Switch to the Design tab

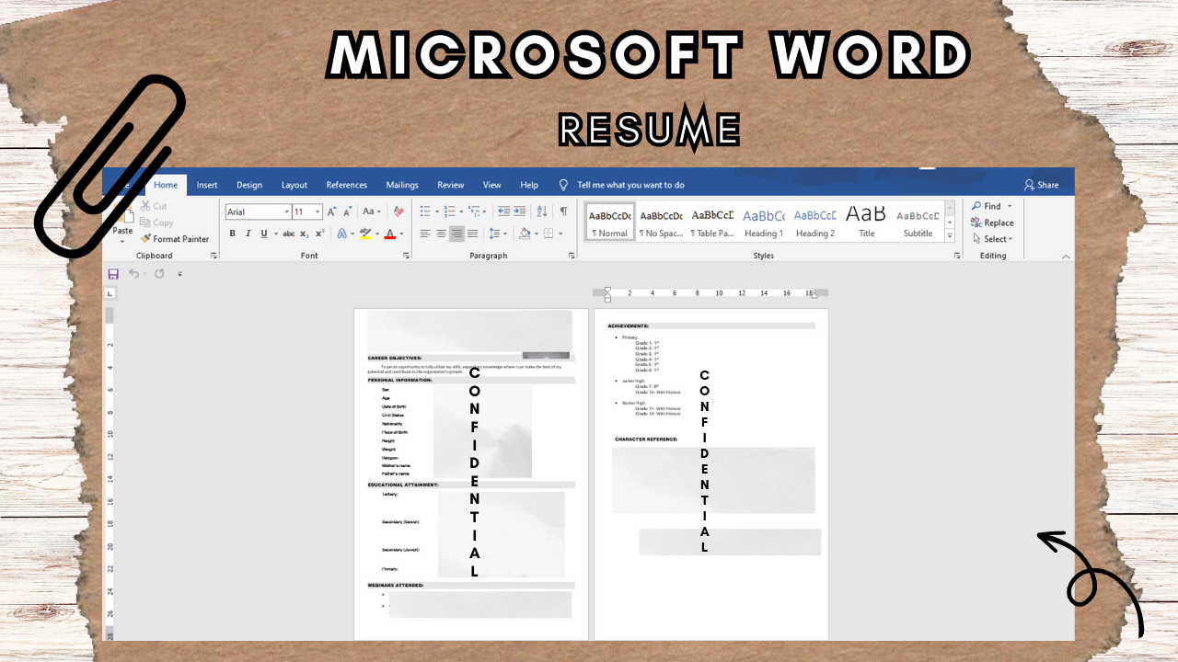[249, 185]
